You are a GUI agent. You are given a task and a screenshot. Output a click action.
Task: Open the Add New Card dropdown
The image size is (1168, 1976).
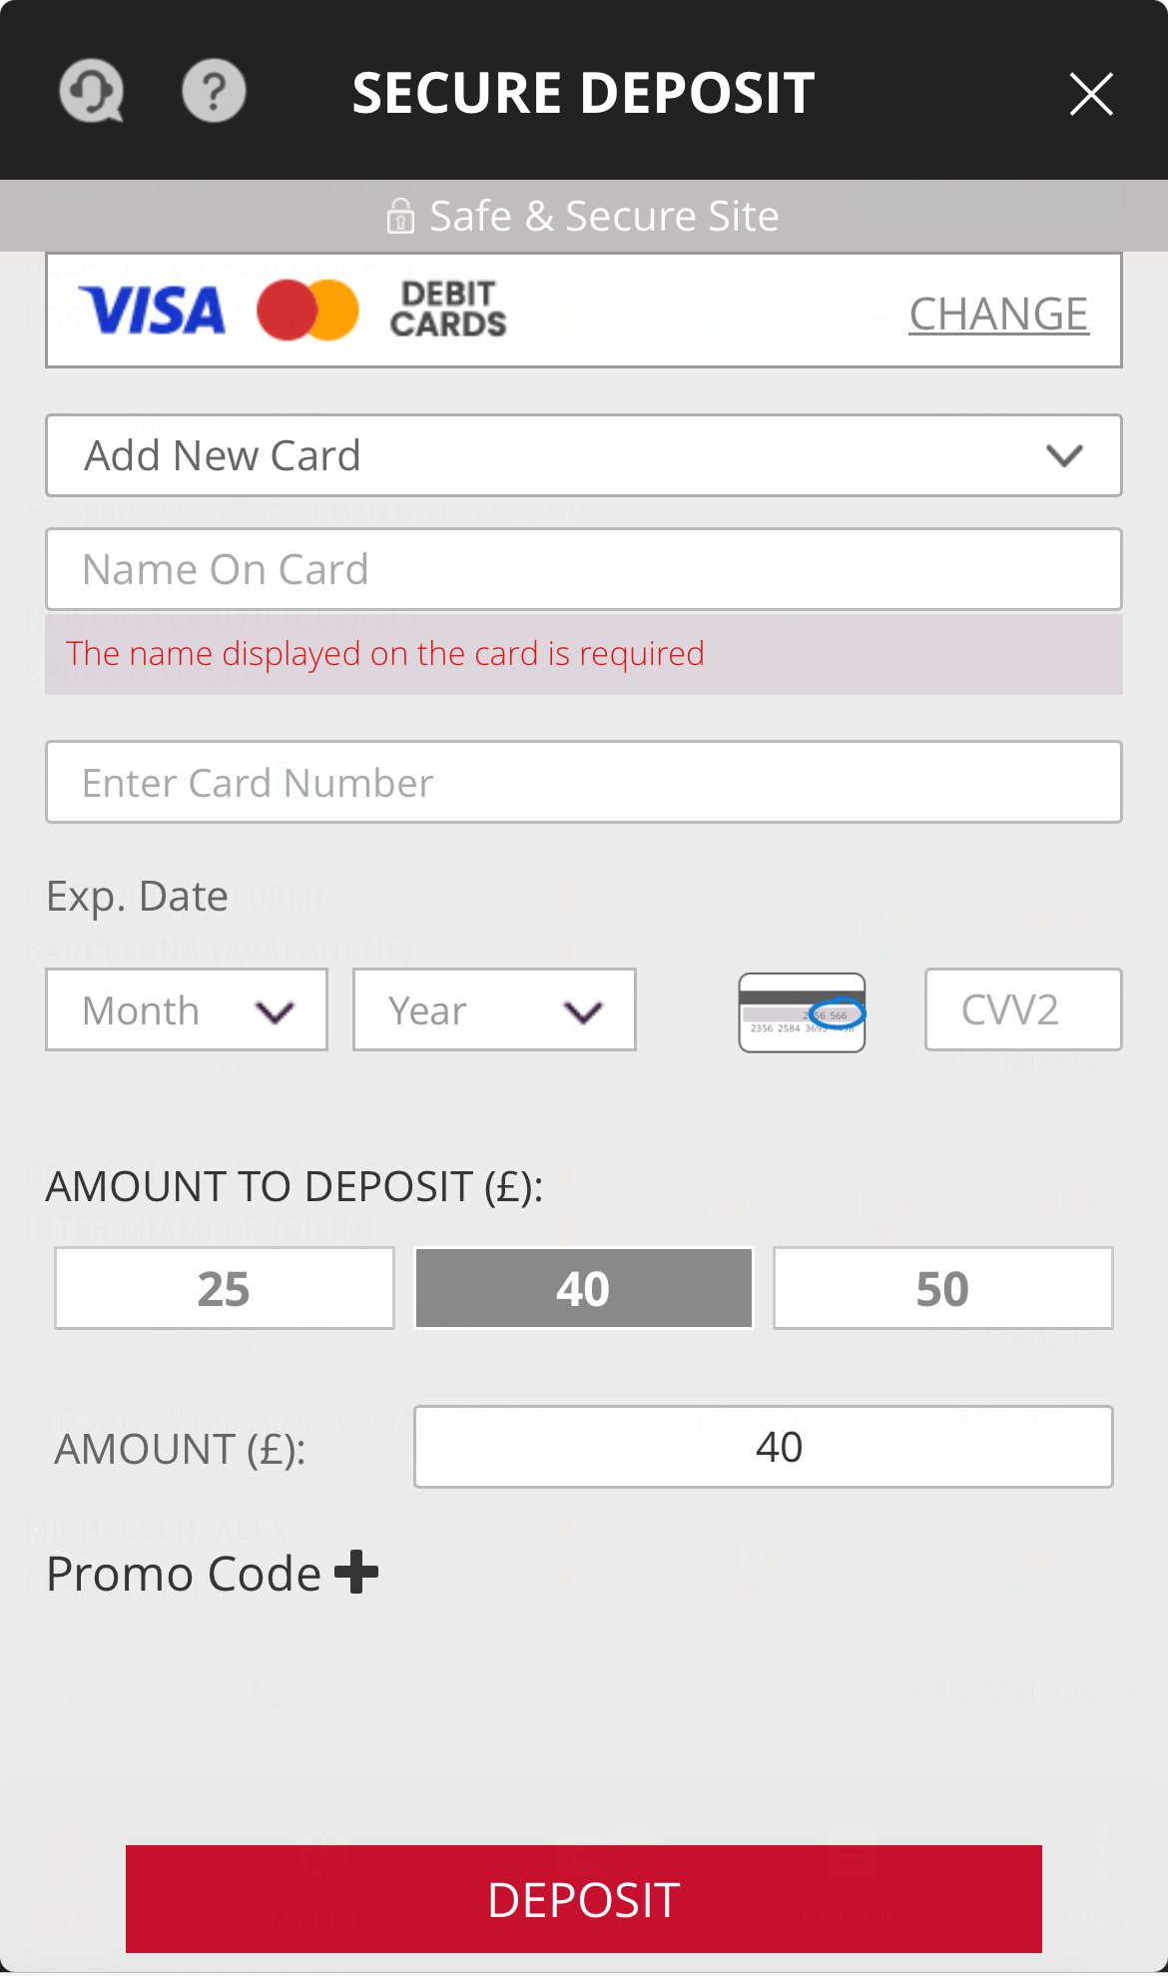(x=583, y=455)
